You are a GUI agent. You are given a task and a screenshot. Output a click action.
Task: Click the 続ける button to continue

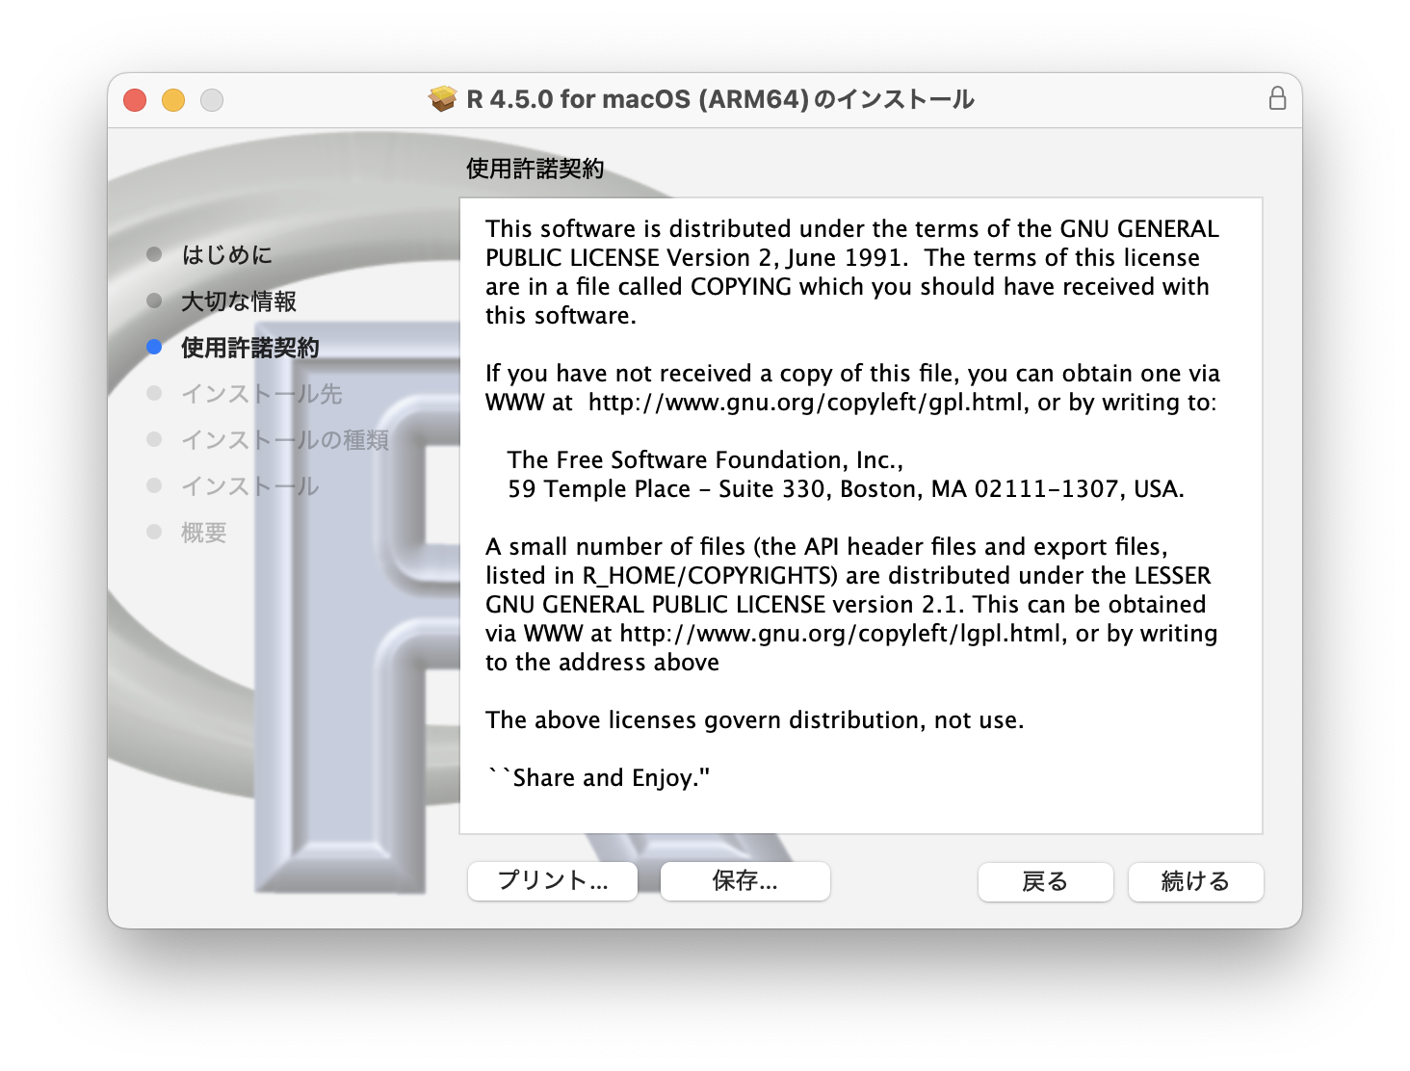click(1195, 881)
